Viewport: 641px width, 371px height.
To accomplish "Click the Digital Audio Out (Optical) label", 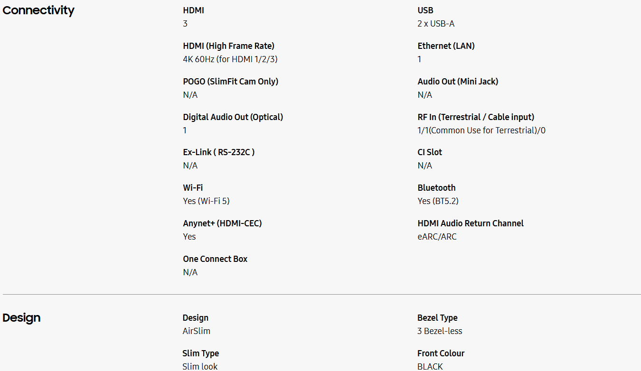I will coord(233,117).
